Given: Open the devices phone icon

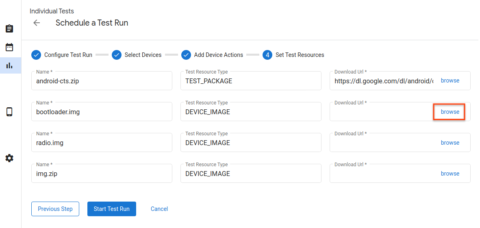Looking at the screenshot, I should (9, 112).
